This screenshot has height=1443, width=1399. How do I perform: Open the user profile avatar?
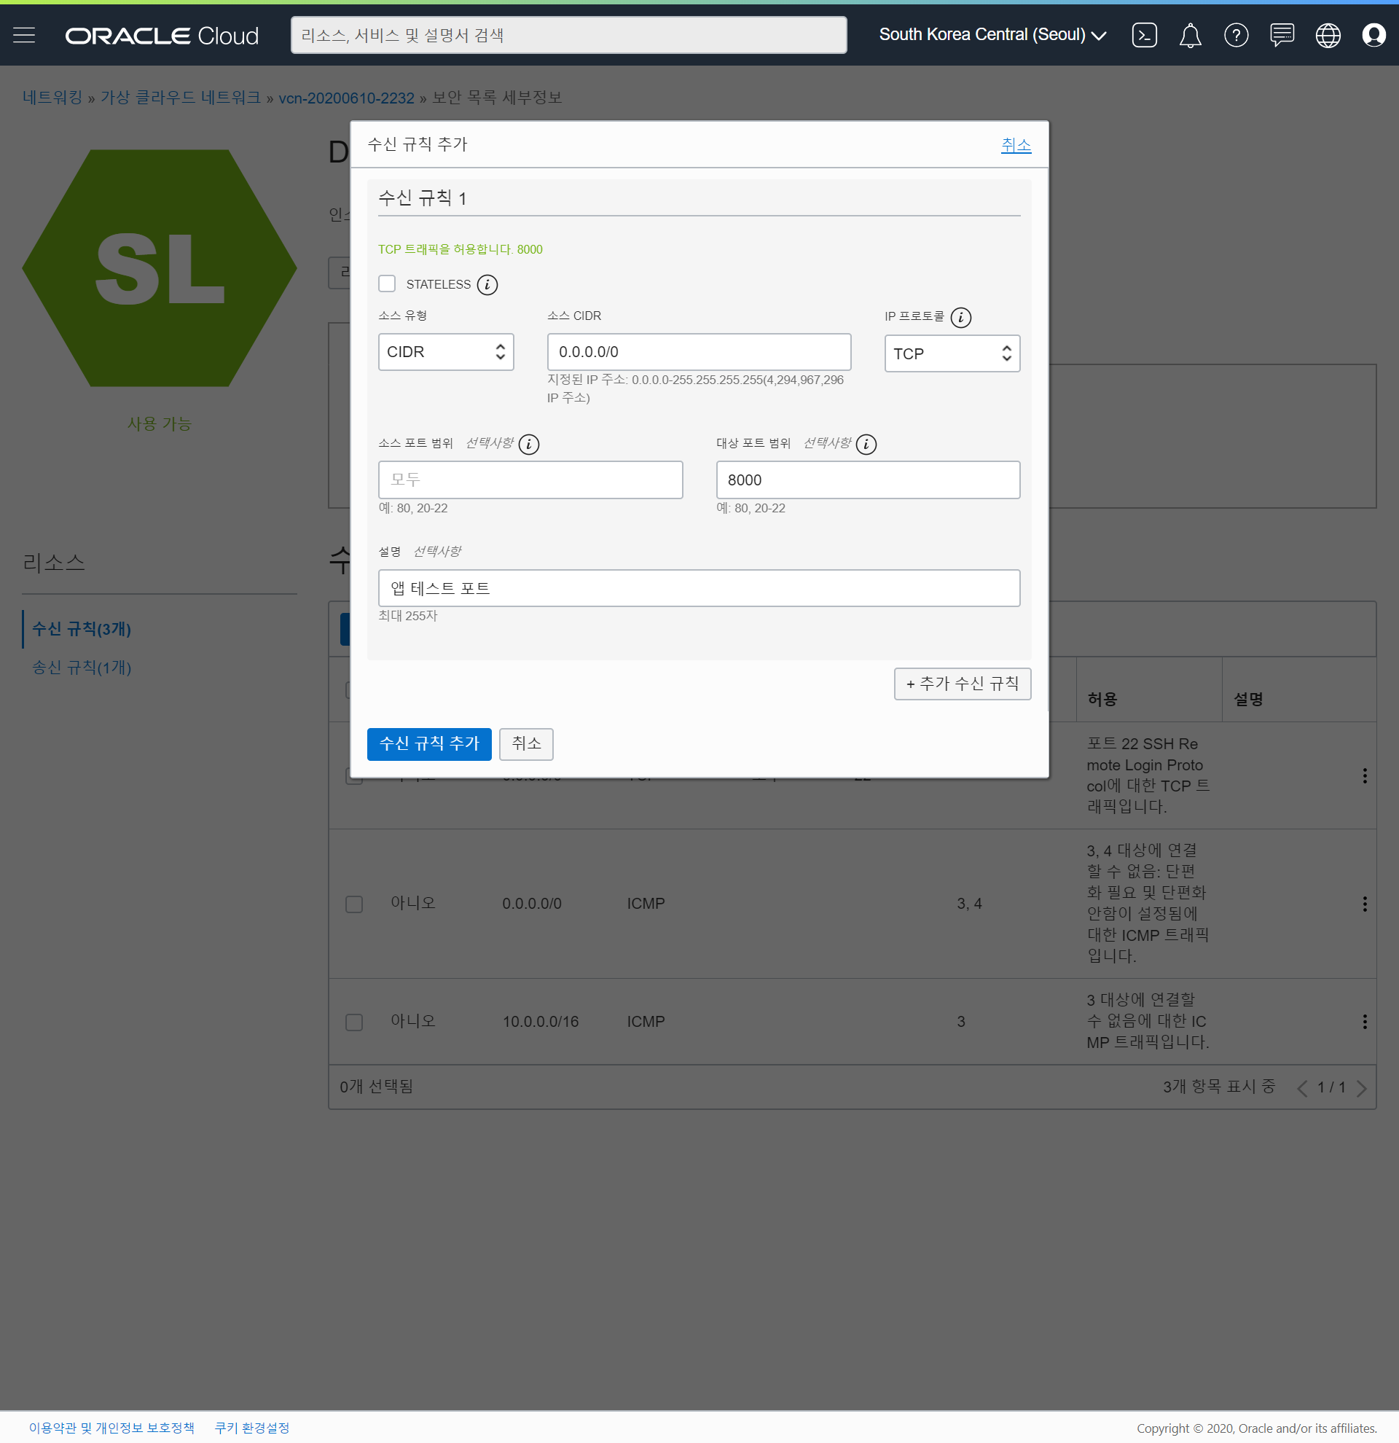pos(1373,34)
